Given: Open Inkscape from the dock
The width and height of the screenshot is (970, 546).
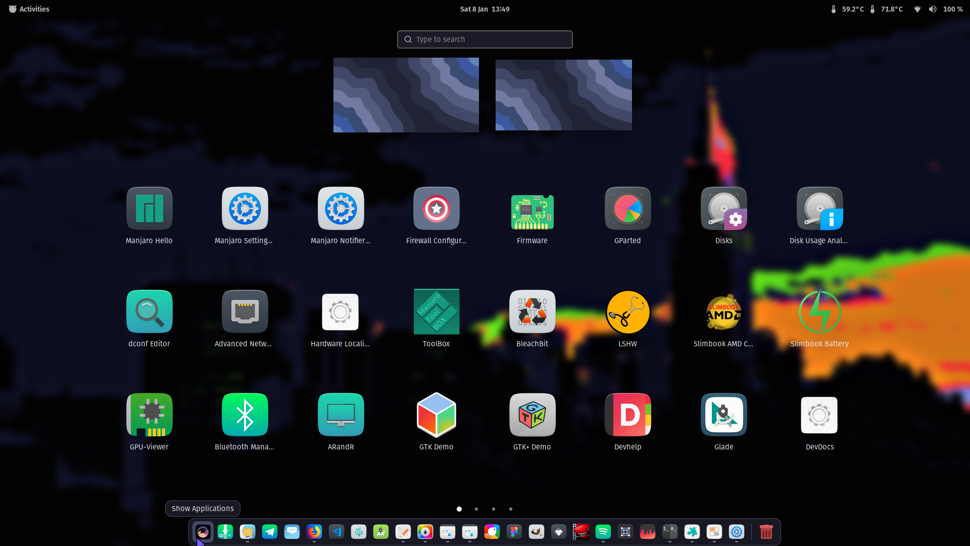Looking at the screenshot, I should click(x=559, y=532).
